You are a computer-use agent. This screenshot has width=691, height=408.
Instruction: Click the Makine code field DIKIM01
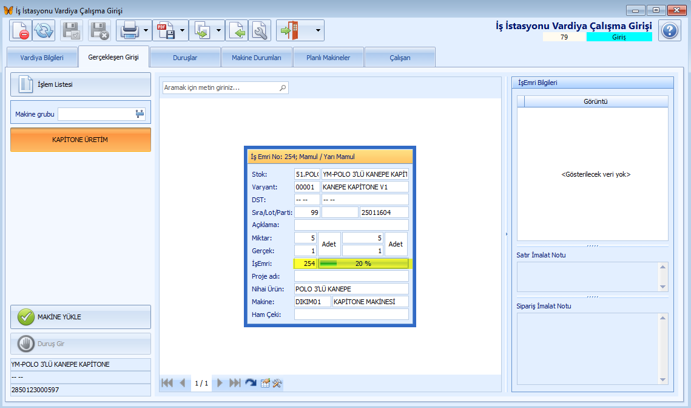click(x=312, y=302)
